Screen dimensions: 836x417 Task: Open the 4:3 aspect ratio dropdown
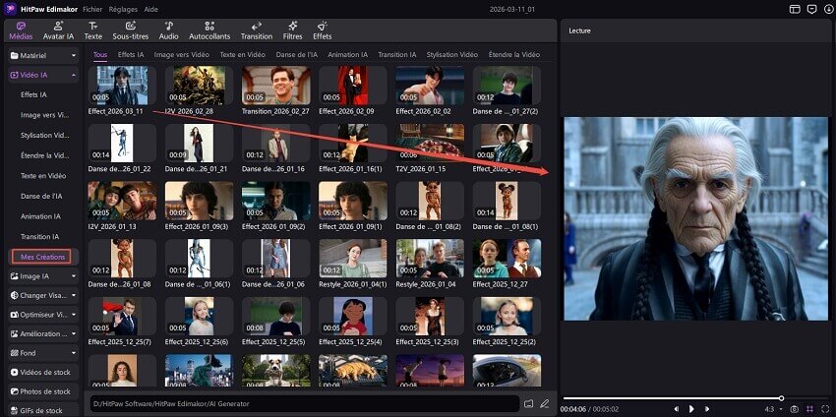[773, 408]
